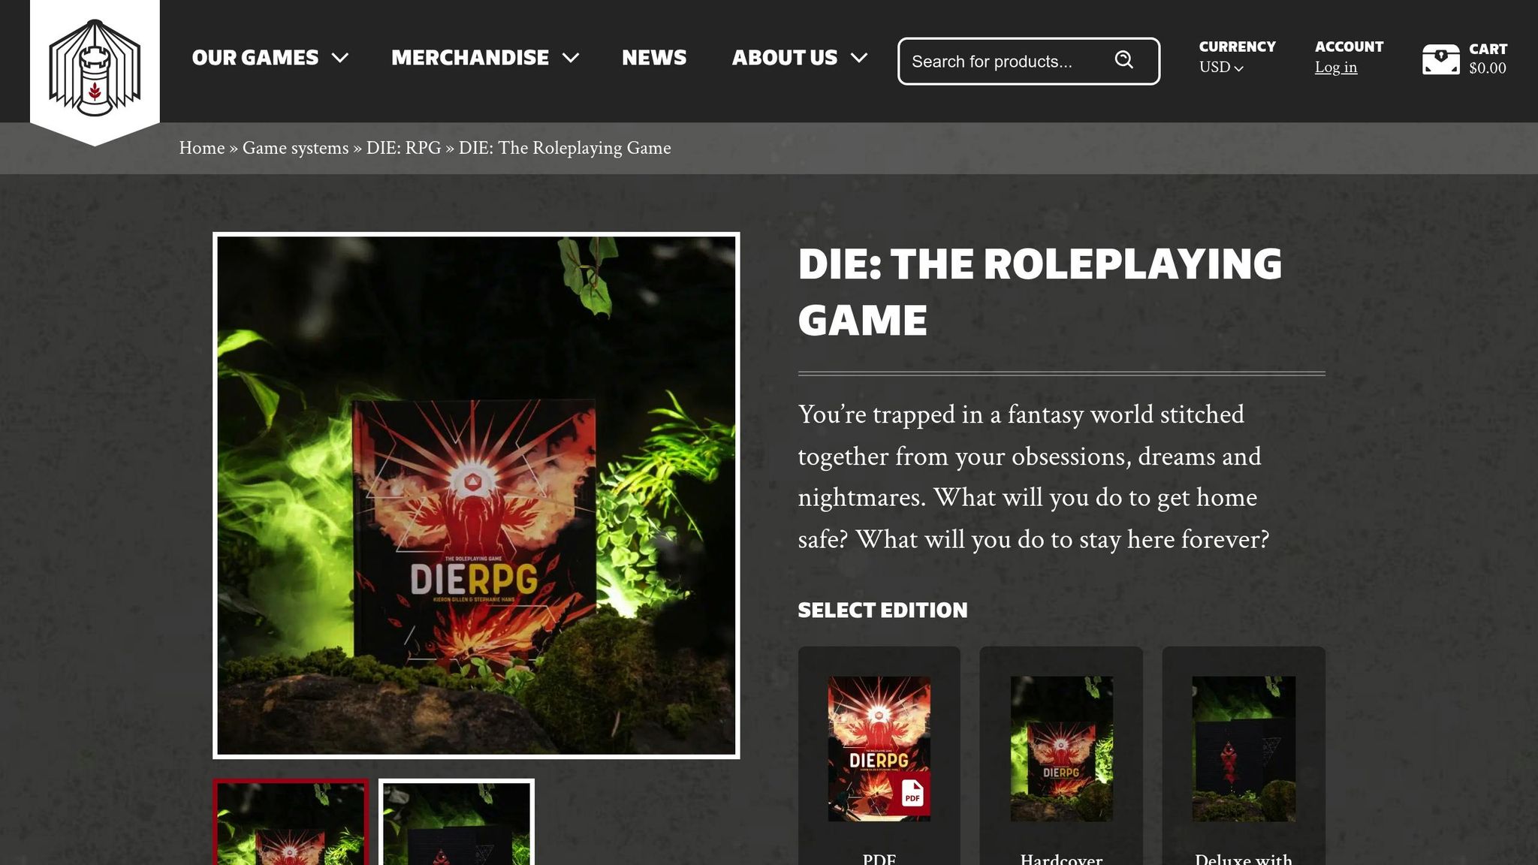Expand the About Us menu chevron
This screenshot has height=865, width=1538.
[859, 58]
